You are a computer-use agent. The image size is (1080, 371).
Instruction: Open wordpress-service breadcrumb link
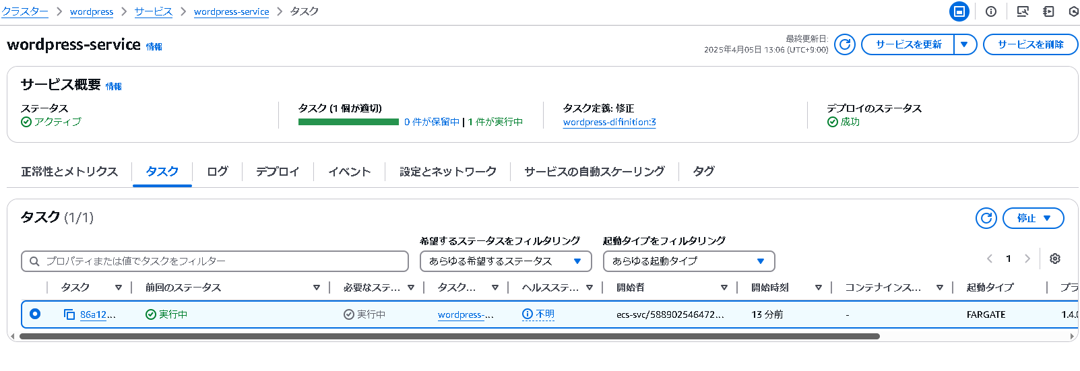click(x=231, y=11)
